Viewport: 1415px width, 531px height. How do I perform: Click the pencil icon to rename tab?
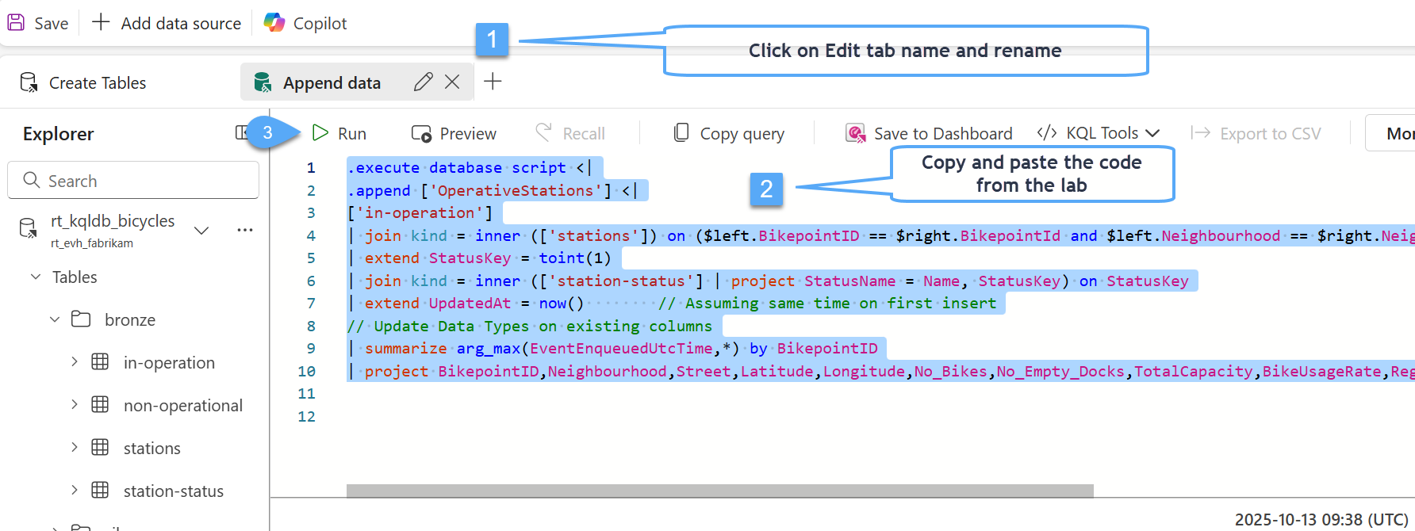point(424,82)
